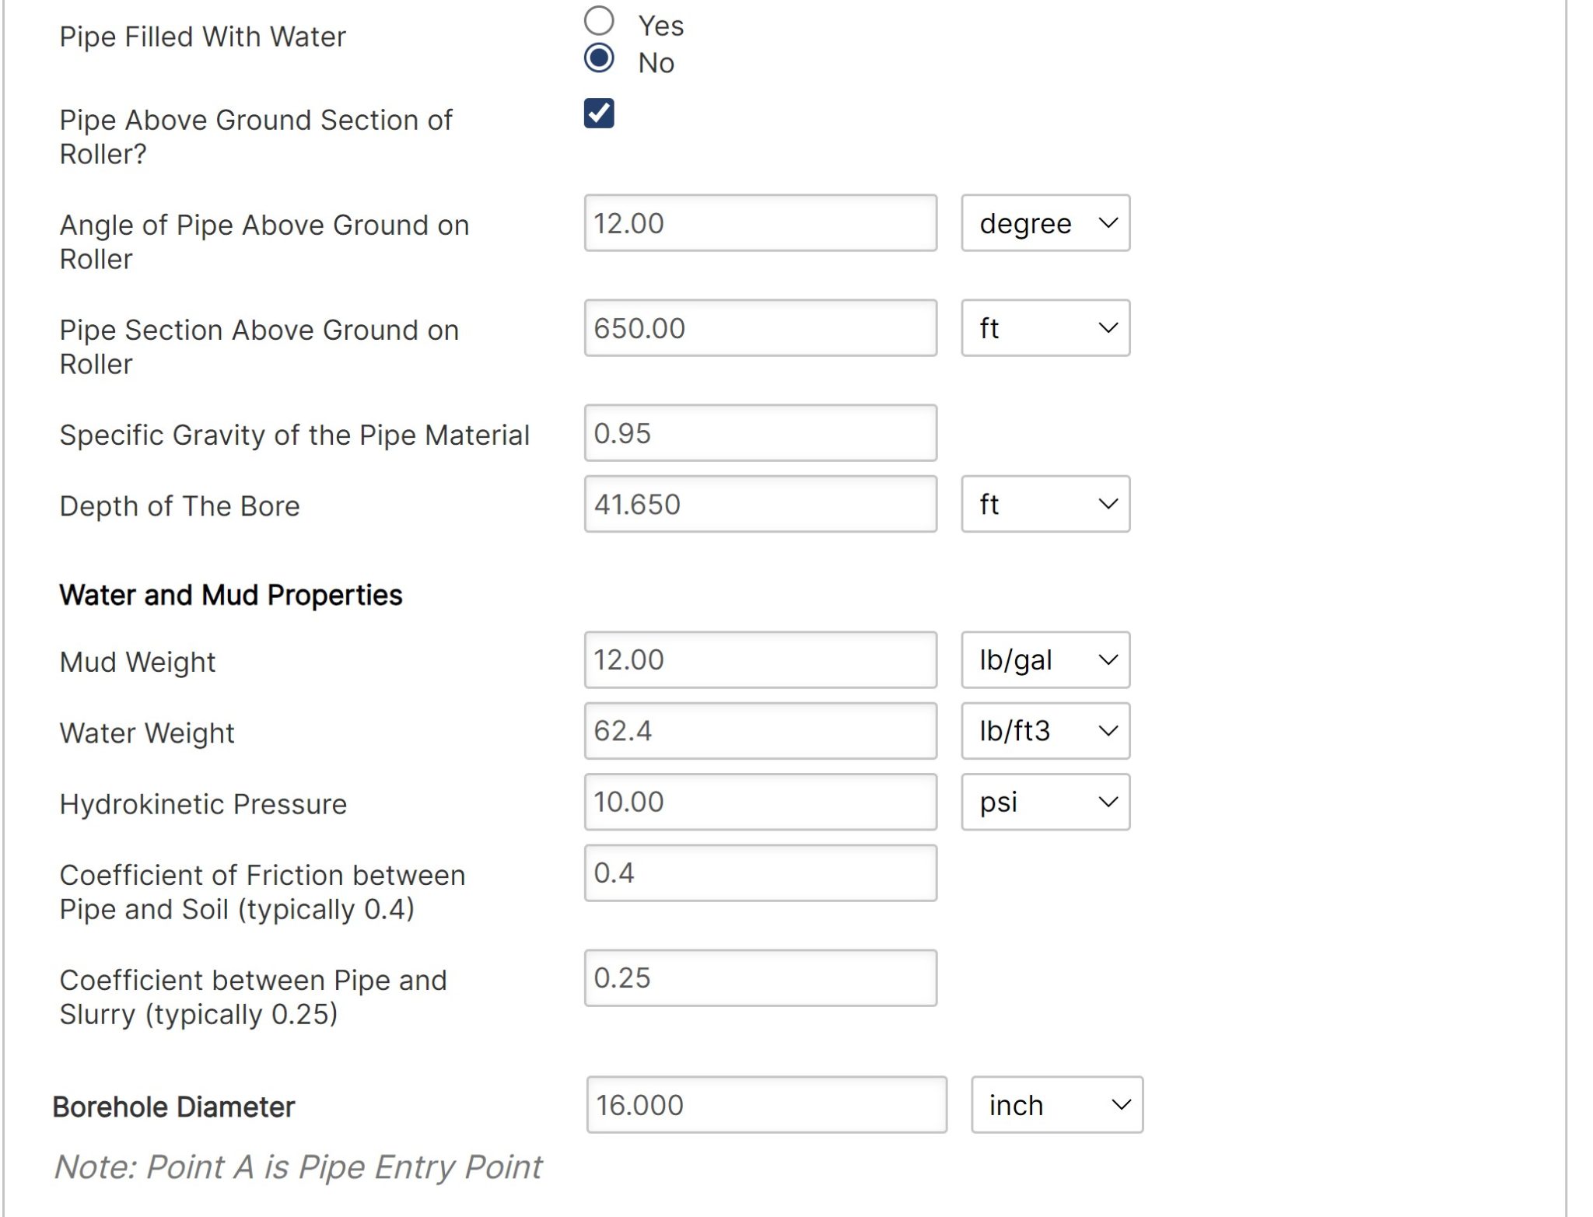Viewport: 1593px width, 1217px height.
Task: Click the Borehole Diameter input field
Action: click(766, 1104)
